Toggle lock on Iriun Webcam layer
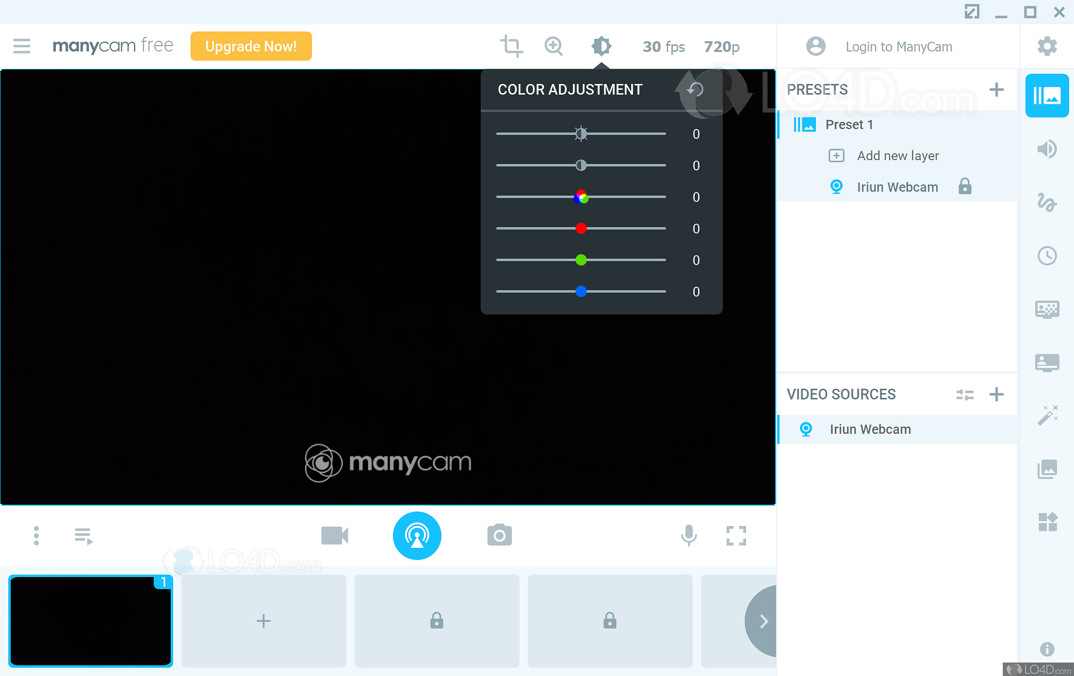The height and width of the screenshot is (676, 1074). pos(964,187)
